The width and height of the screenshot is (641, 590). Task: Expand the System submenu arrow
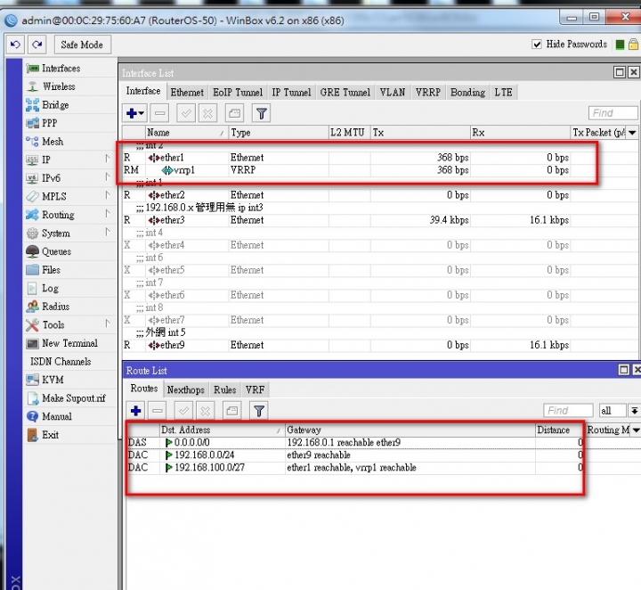pos(108,232)
